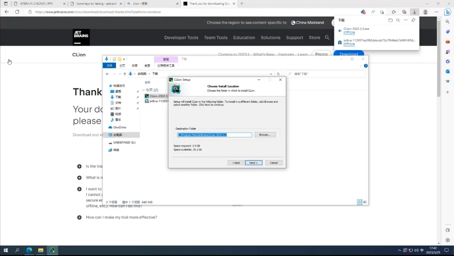Select 快速访问 in Explorer sidebar

[119, 86]
